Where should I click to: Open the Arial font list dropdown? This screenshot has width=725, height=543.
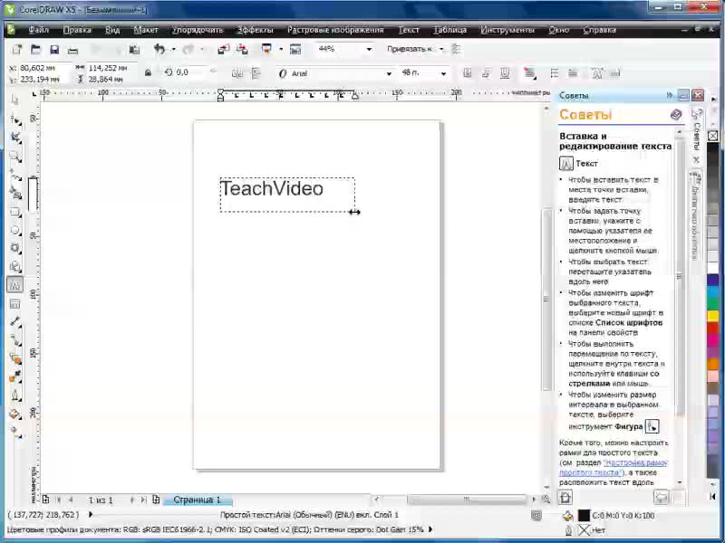(x=389, y=73)
